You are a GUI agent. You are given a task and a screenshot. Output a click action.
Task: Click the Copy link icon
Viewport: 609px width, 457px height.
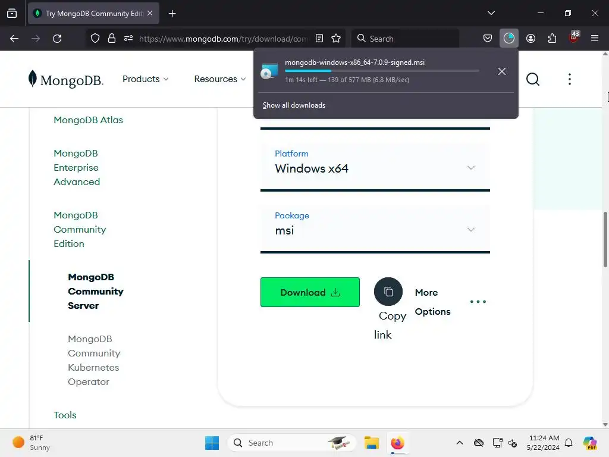click(388, 292)
